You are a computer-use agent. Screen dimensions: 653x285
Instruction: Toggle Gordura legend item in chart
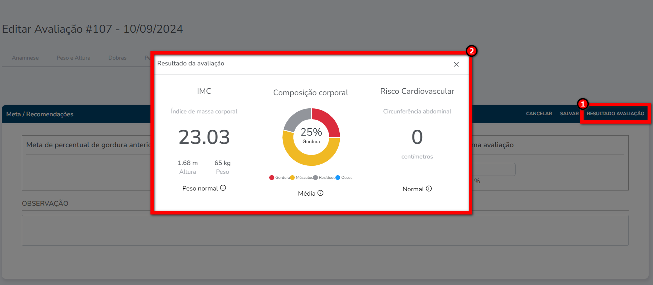click(x=279, y=178)
